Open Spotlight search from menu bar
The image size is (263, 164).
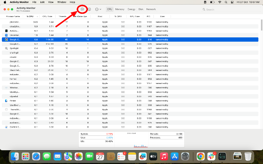coord(226,2)
